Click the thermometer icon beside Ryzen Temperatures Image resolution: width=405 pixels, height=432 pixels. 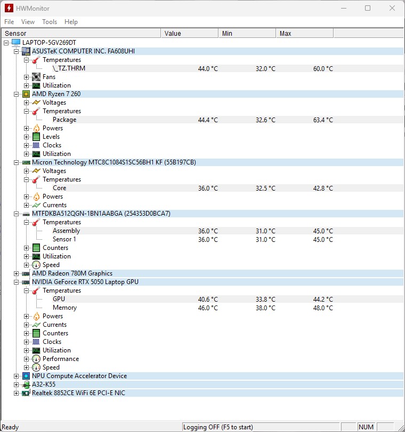pyautogui.click(x=36, y=111)
